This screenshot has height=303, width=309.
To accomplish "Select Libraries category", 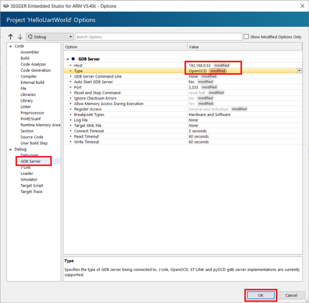I will [28, 94].
